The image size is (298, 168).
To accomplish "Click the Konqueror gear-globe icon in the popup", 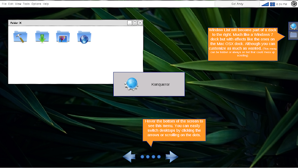I will pyautogui.click(x=131, y=84).
